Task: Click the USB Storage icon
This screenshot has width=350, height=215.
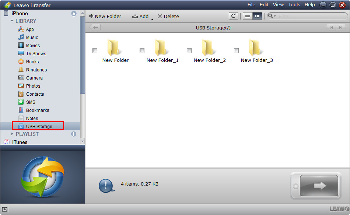Action: point(21,126)
